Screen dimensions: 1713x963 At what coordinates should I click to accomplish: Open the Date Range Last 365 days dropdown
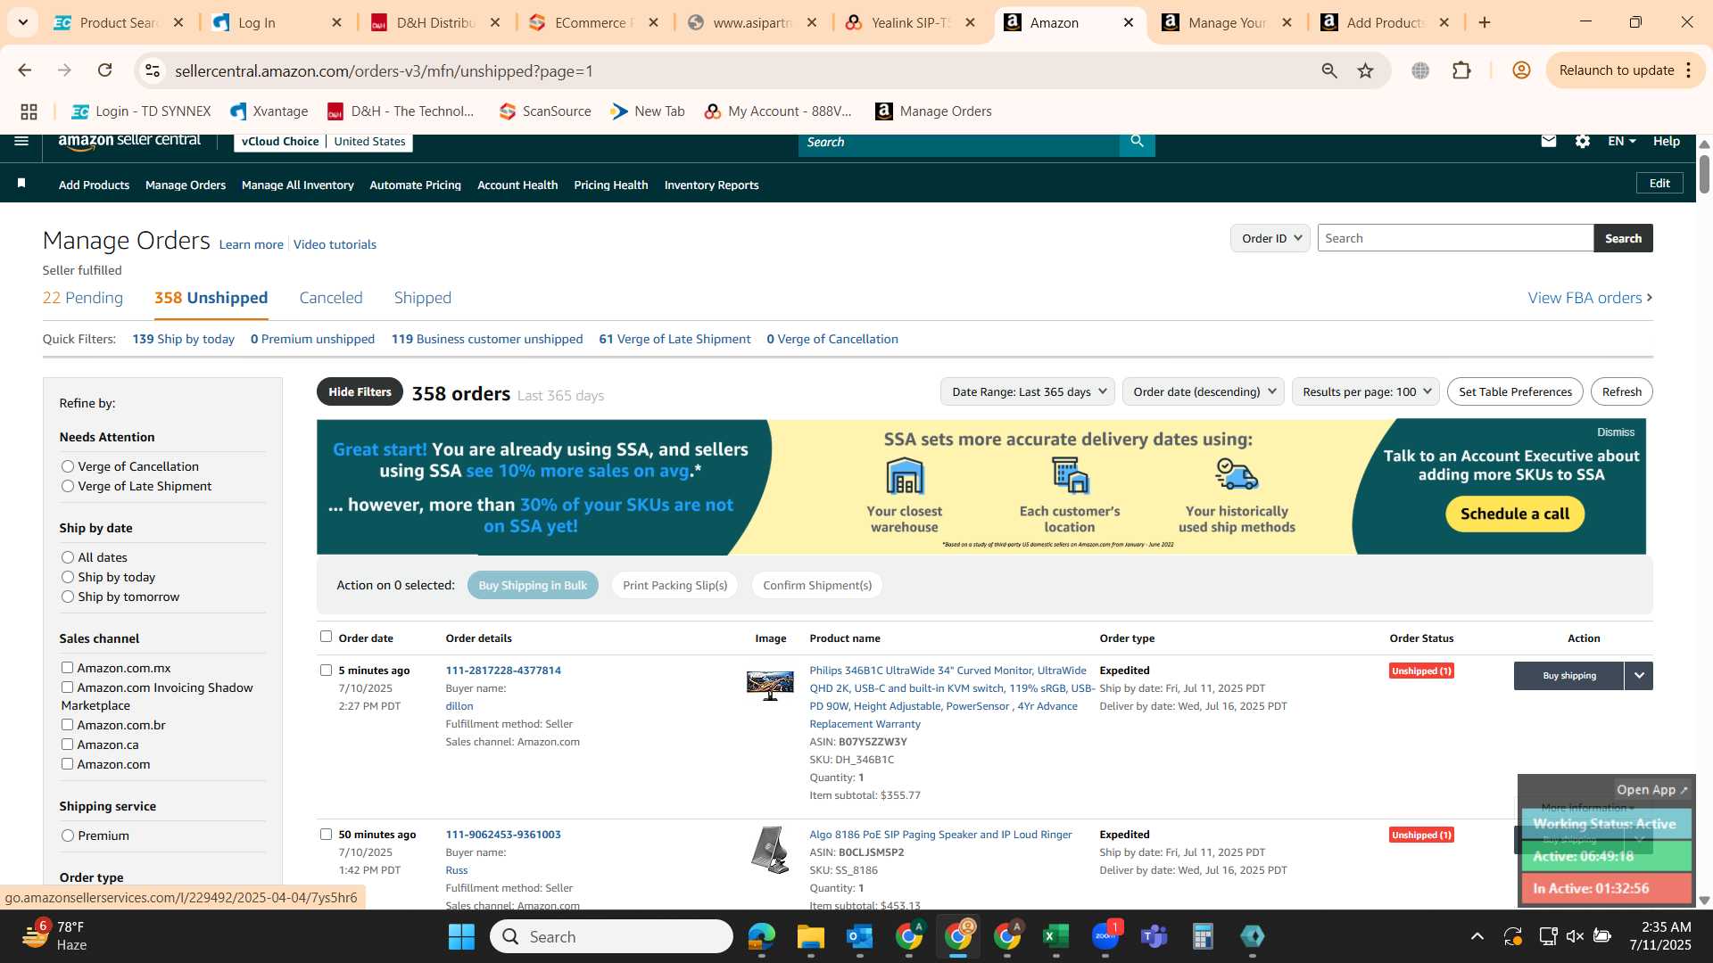(1028, 391)
